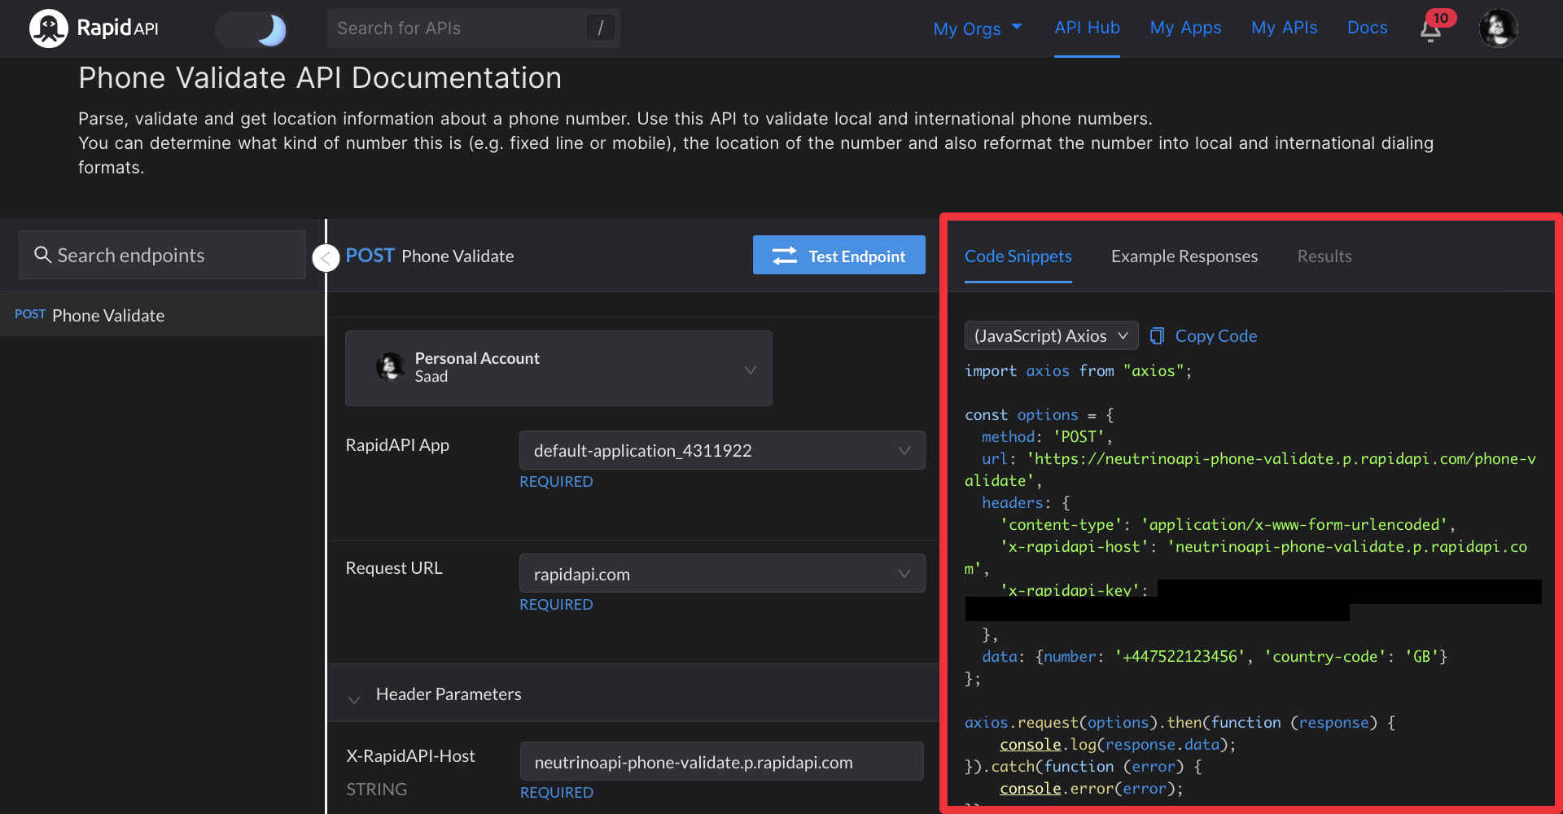
Task: Click the Personal Account avatar image
Action: tap(390, 367)
